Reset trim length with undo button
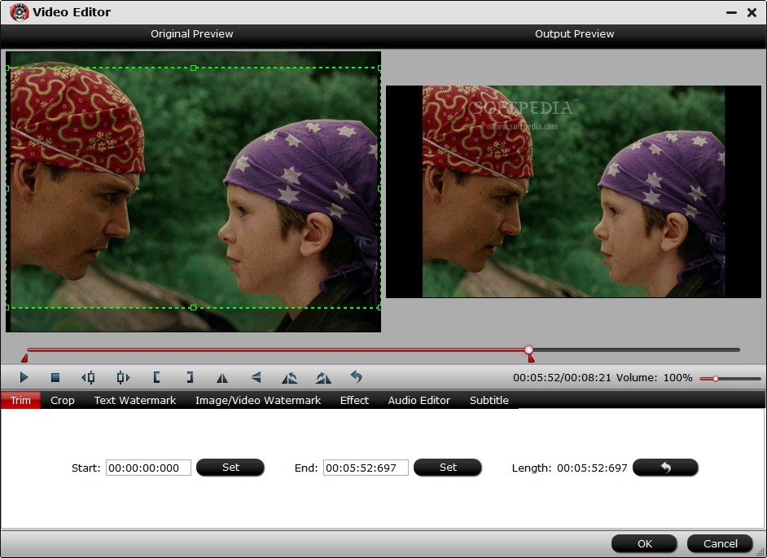 click(x=665, y=468)
